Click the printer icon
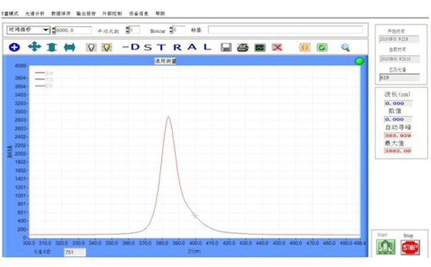431x267 pixels. pyautogui.click(x=242, y=47)
